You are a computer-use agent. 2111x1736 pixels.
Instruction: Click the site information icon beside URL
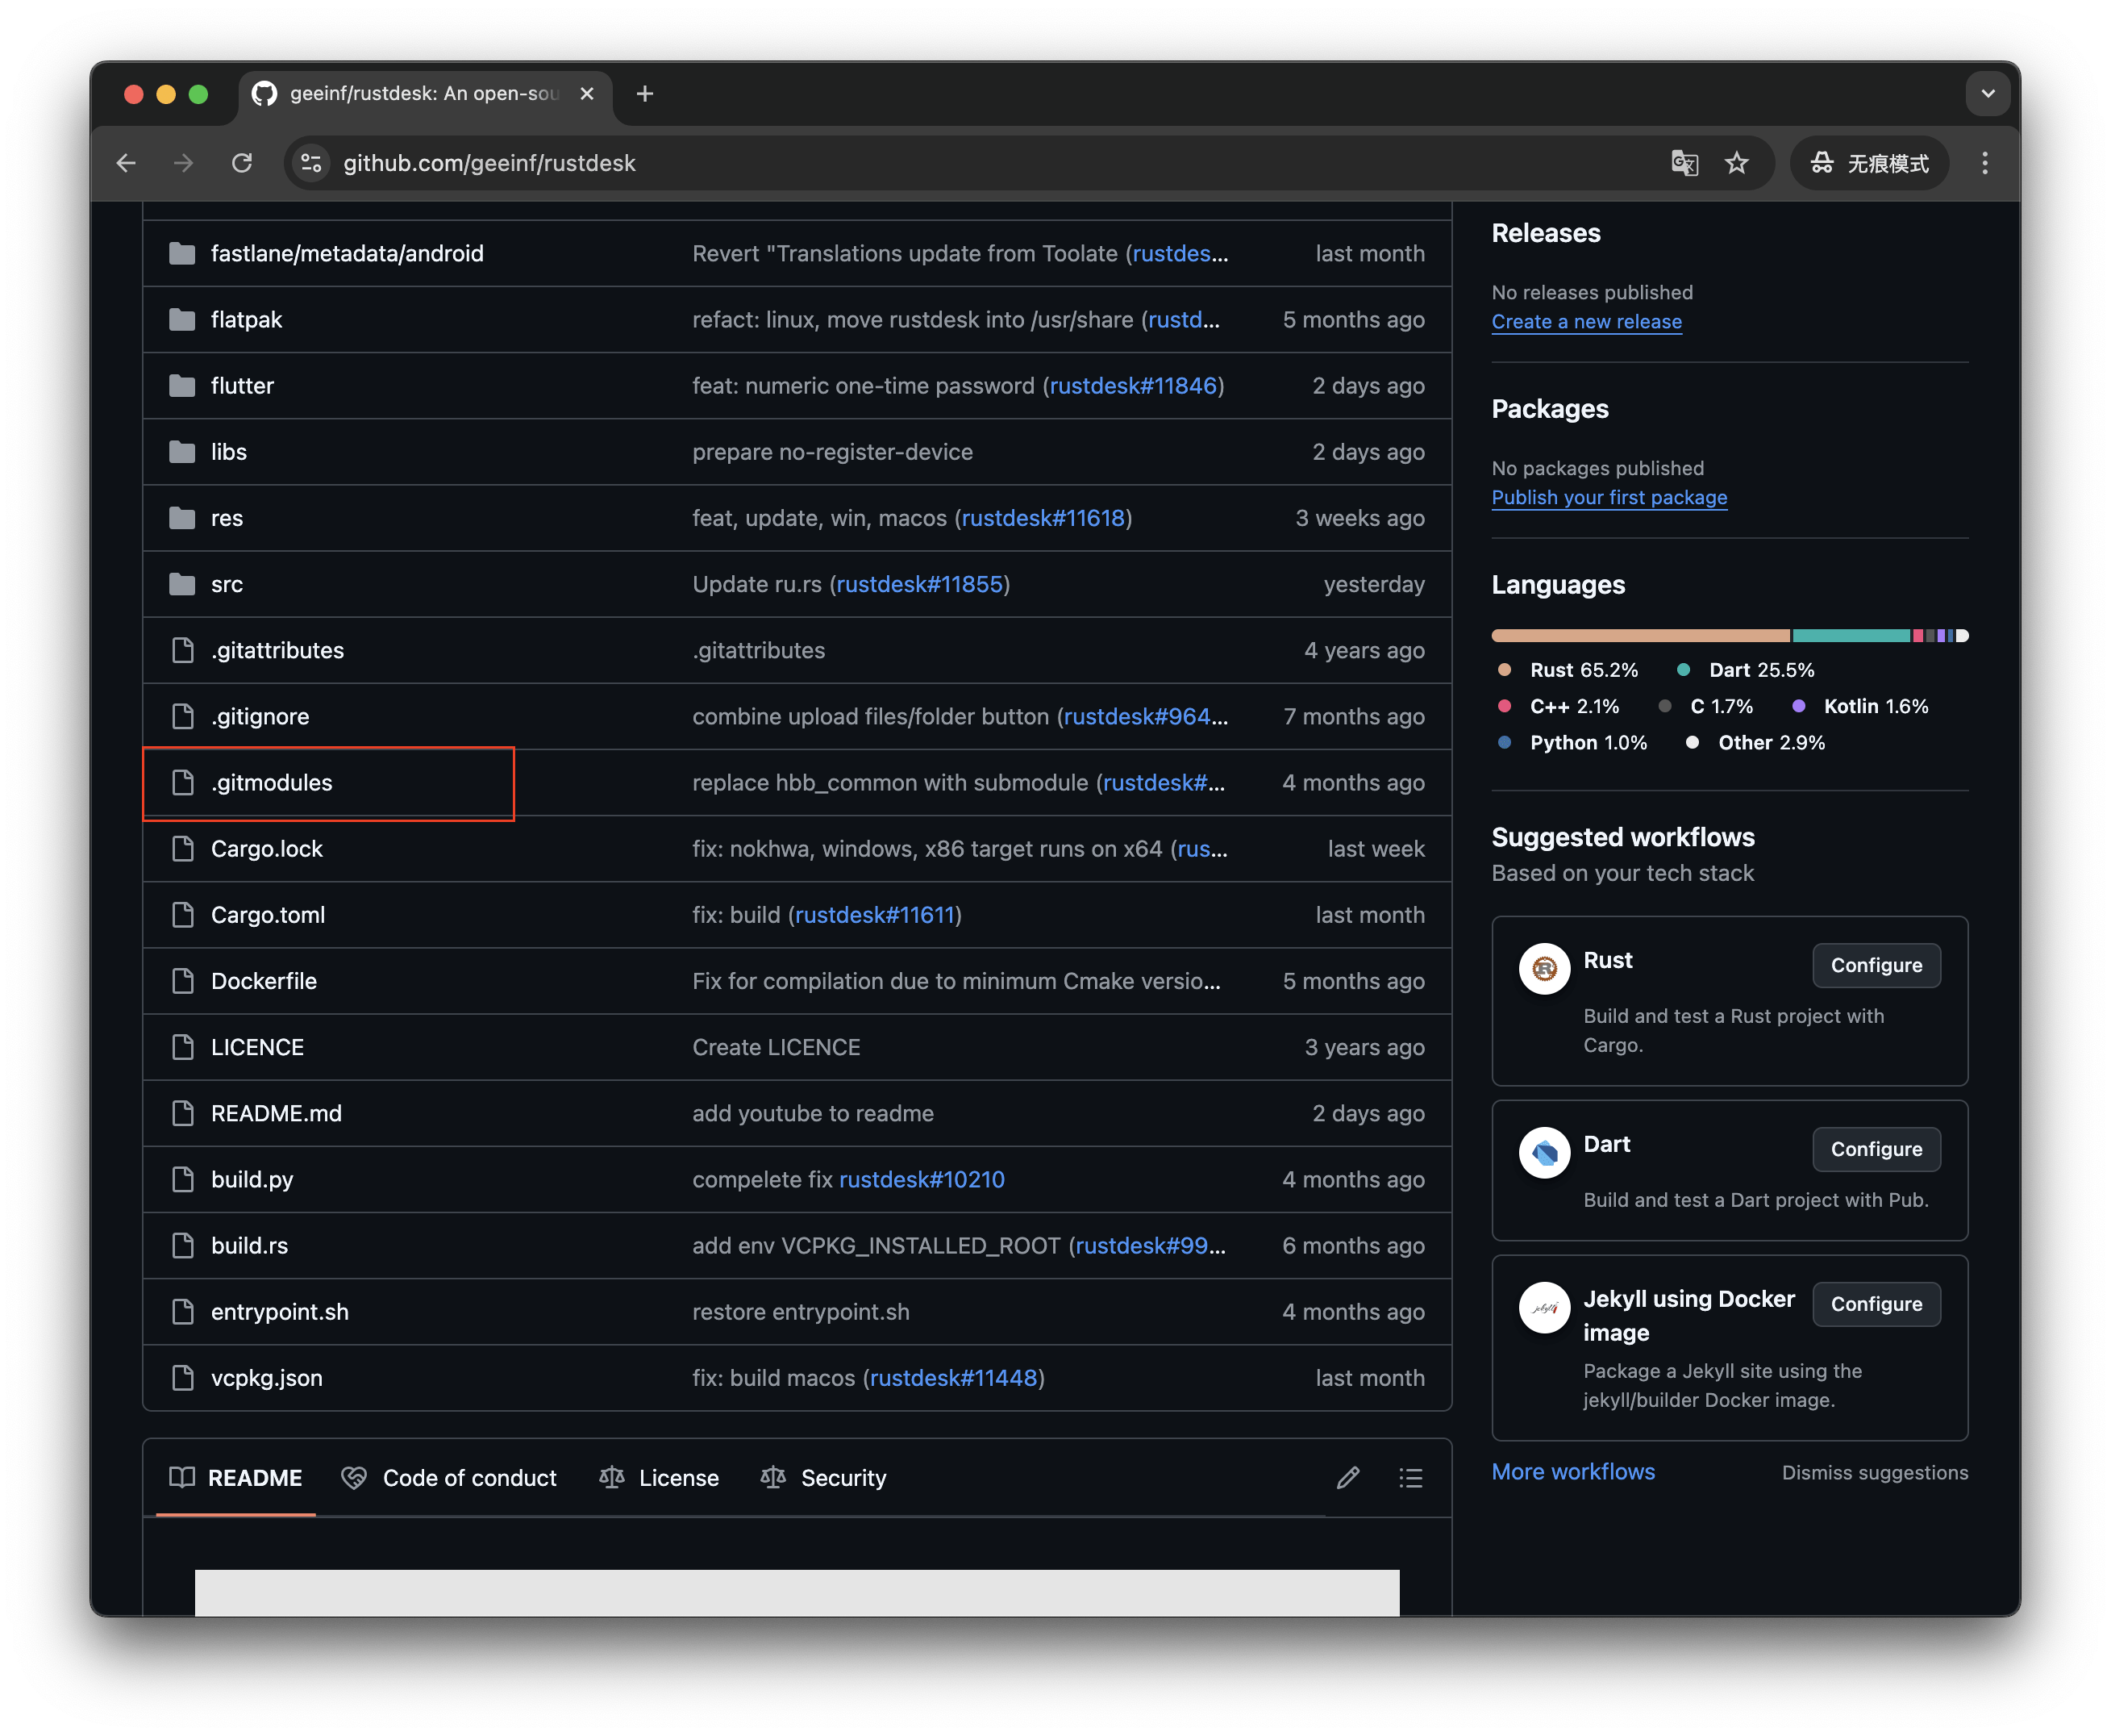(311, 163)
